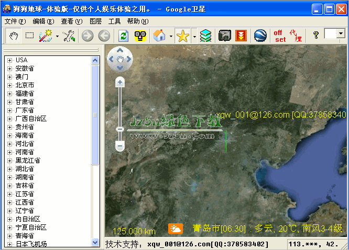
Task: Open the 工具 menu
Action: point(114,21)
